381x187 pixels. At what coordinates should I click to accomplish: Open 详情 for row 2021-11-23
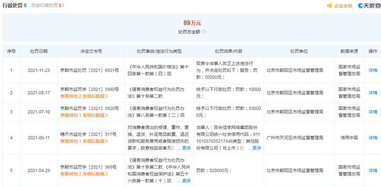click(373, 71)
